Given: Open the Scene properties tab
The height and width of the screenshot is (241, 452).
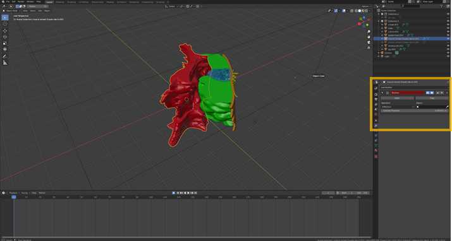Looking at the screenshot, I should tap(376, 109).
